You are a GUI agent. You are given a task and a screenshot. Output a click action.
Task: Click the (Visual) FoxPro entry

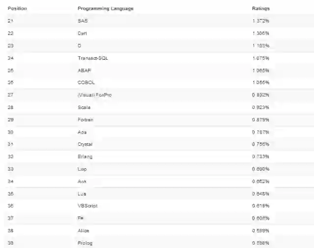click(95, 95)
